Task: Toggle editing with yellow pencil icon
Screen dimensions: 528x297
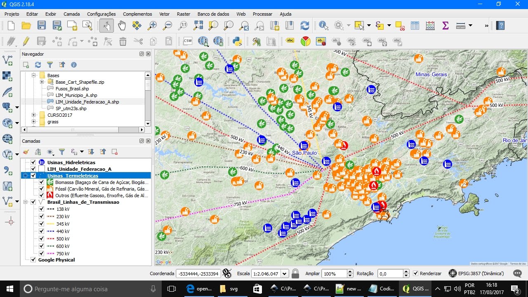Action: [26, 41]
